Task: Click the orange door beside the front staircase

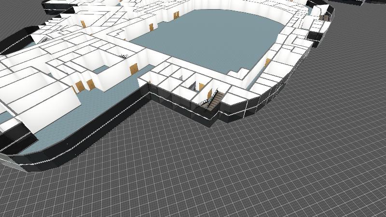Action: click(202, 87)
